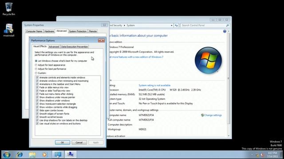Toggle Fade out menu items after clicking
Image resolution: width=284 pixels, height=159 pixels.
(x=37, y=94)
